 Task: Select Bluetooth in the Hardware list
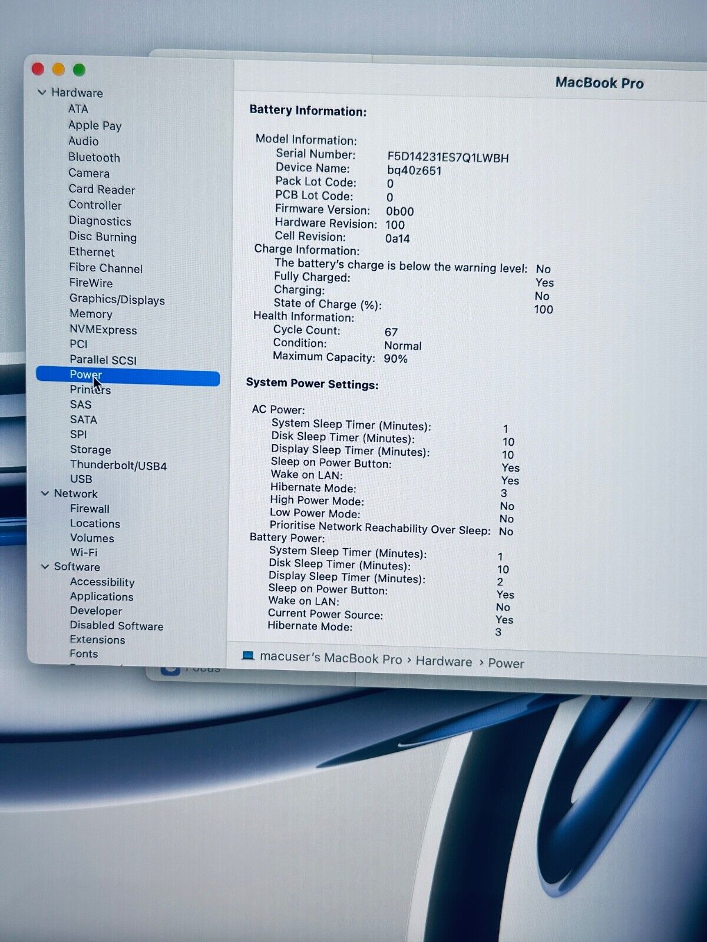coord(94,157)
